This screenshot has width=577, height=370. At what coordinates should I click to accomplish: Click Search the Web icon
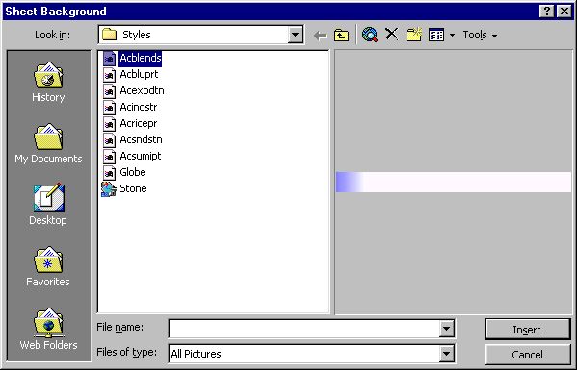pyautogui.click(x=370, y=35)
